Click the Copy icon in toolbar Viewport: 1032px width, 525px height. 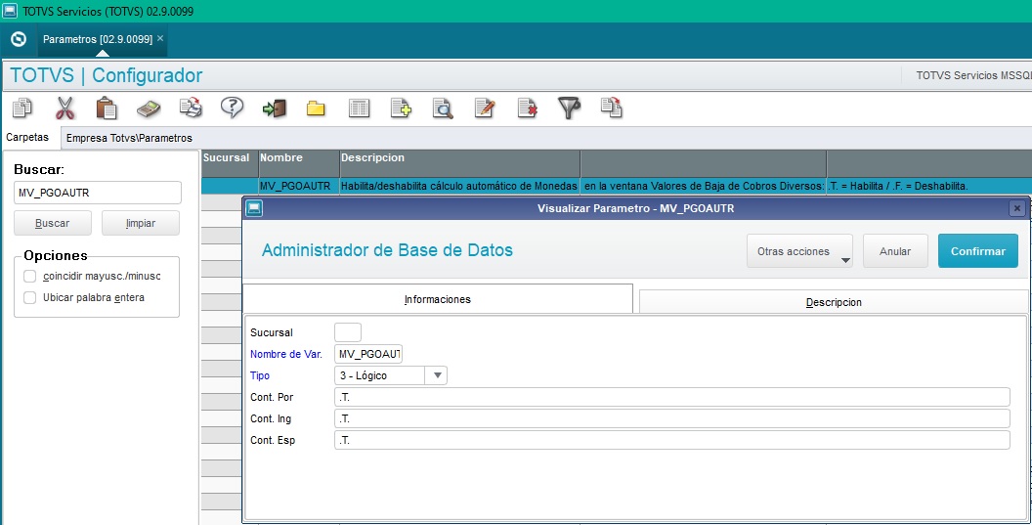(x=22, y=108)
